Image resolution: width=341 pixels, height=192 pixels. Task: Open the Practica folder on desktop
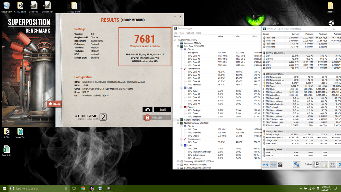(331, 7)
